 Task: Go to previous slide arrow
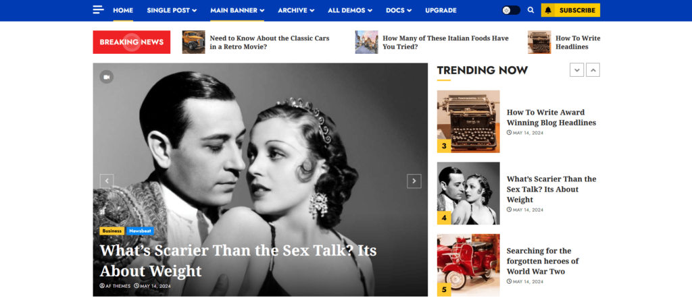[x=107, y=181]
